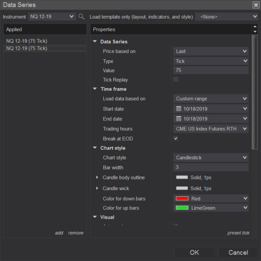Uncheck the Break at EOD checkbox
This screenshot has height=261, width=261.
click(176, 138)
